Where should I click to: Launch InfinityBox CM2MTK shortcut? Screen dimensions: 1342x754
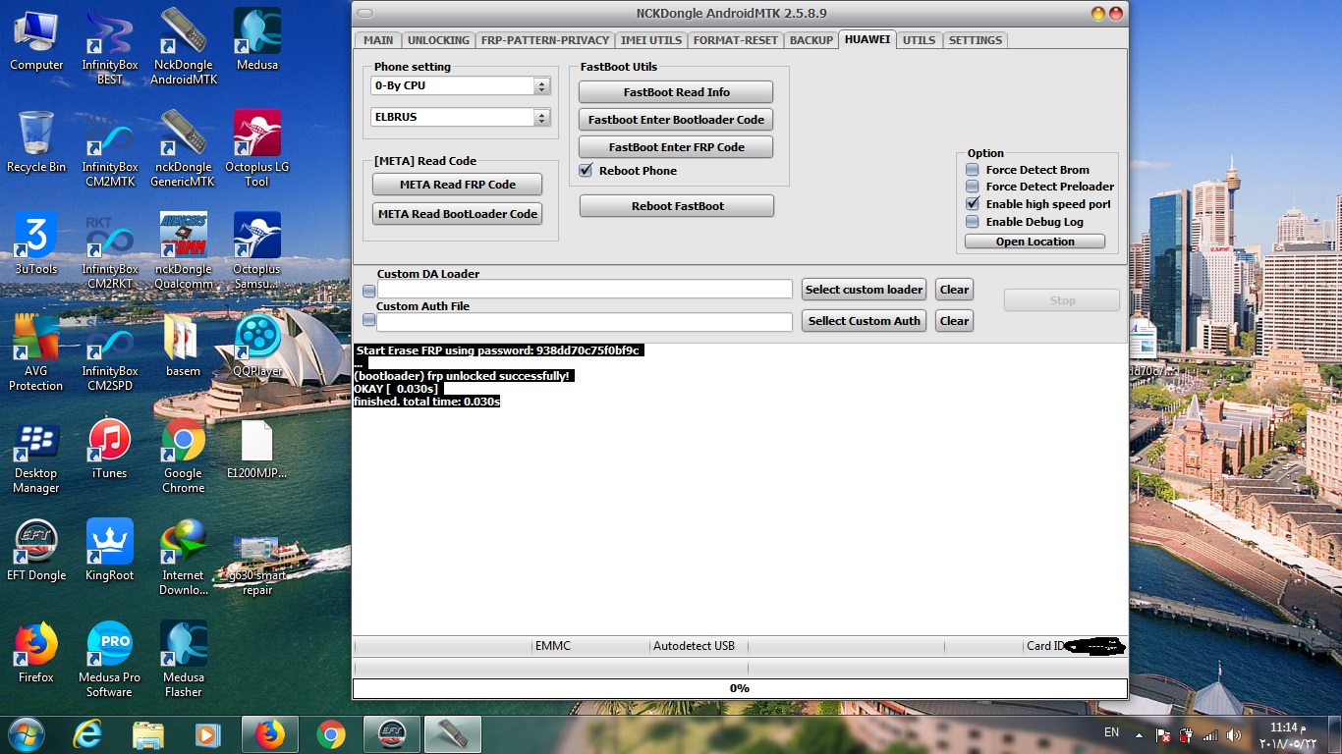click(x=109, y=148)
